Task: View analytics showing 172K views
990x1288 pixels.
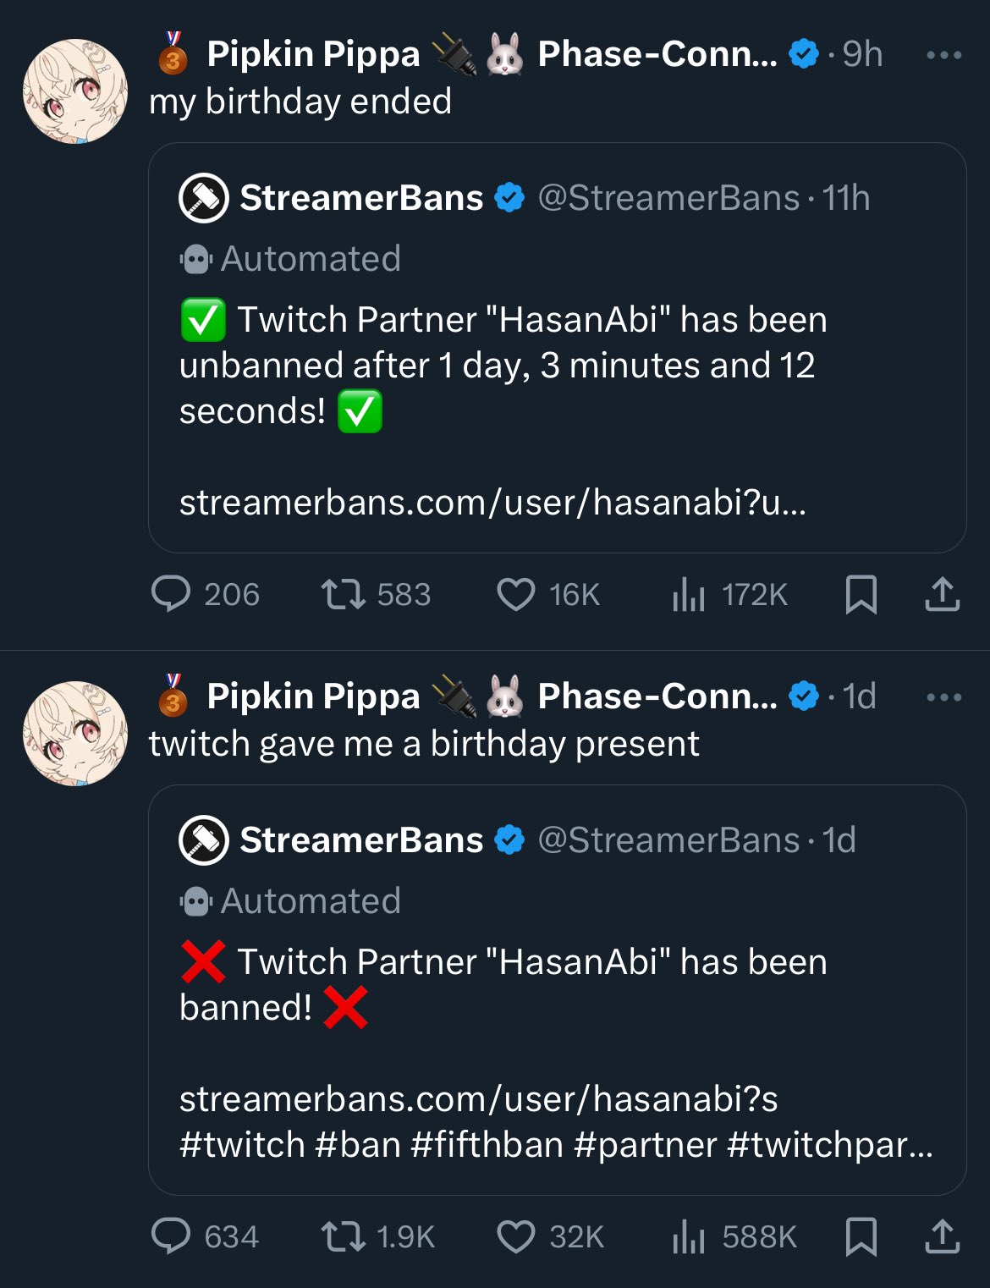Action: tap(689, 594)
